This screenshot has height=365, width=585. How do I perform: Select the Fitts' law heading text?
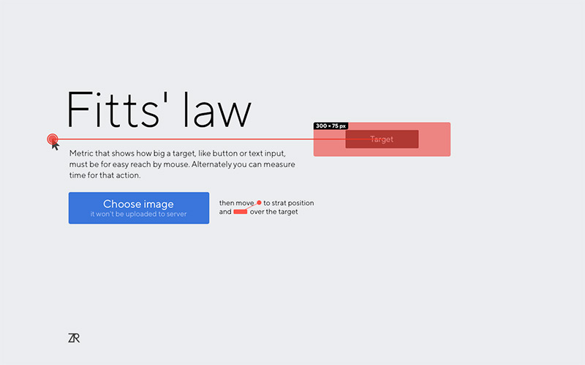[x=159, y=109]
